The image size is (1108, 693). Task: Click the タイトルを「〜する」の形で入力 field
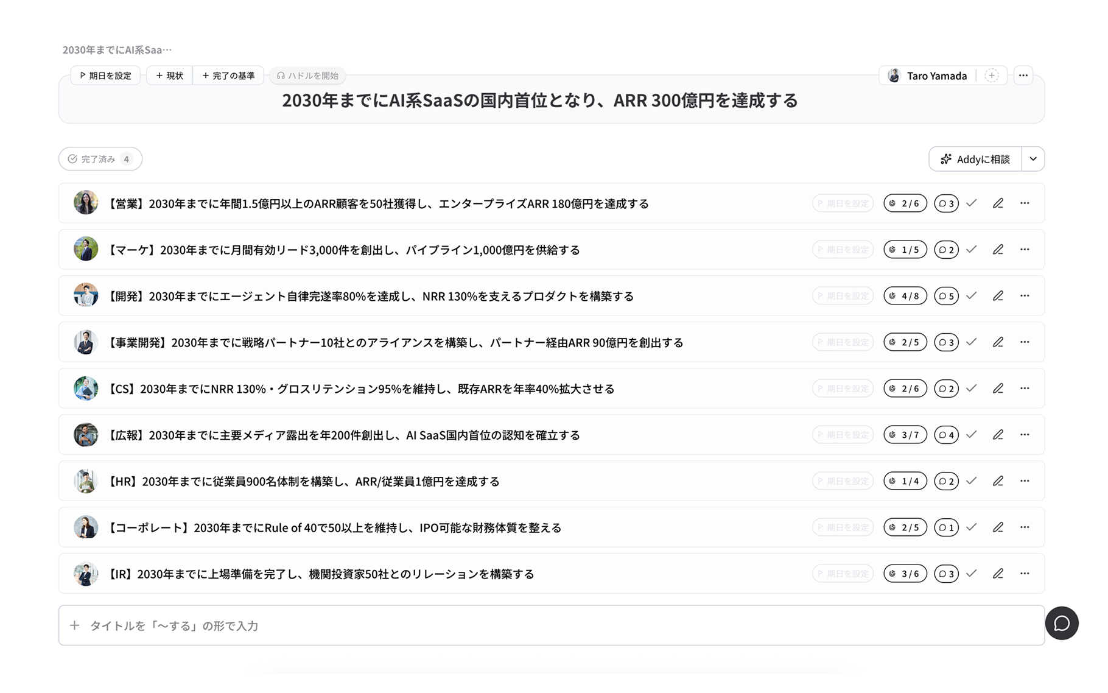[552, 625]
